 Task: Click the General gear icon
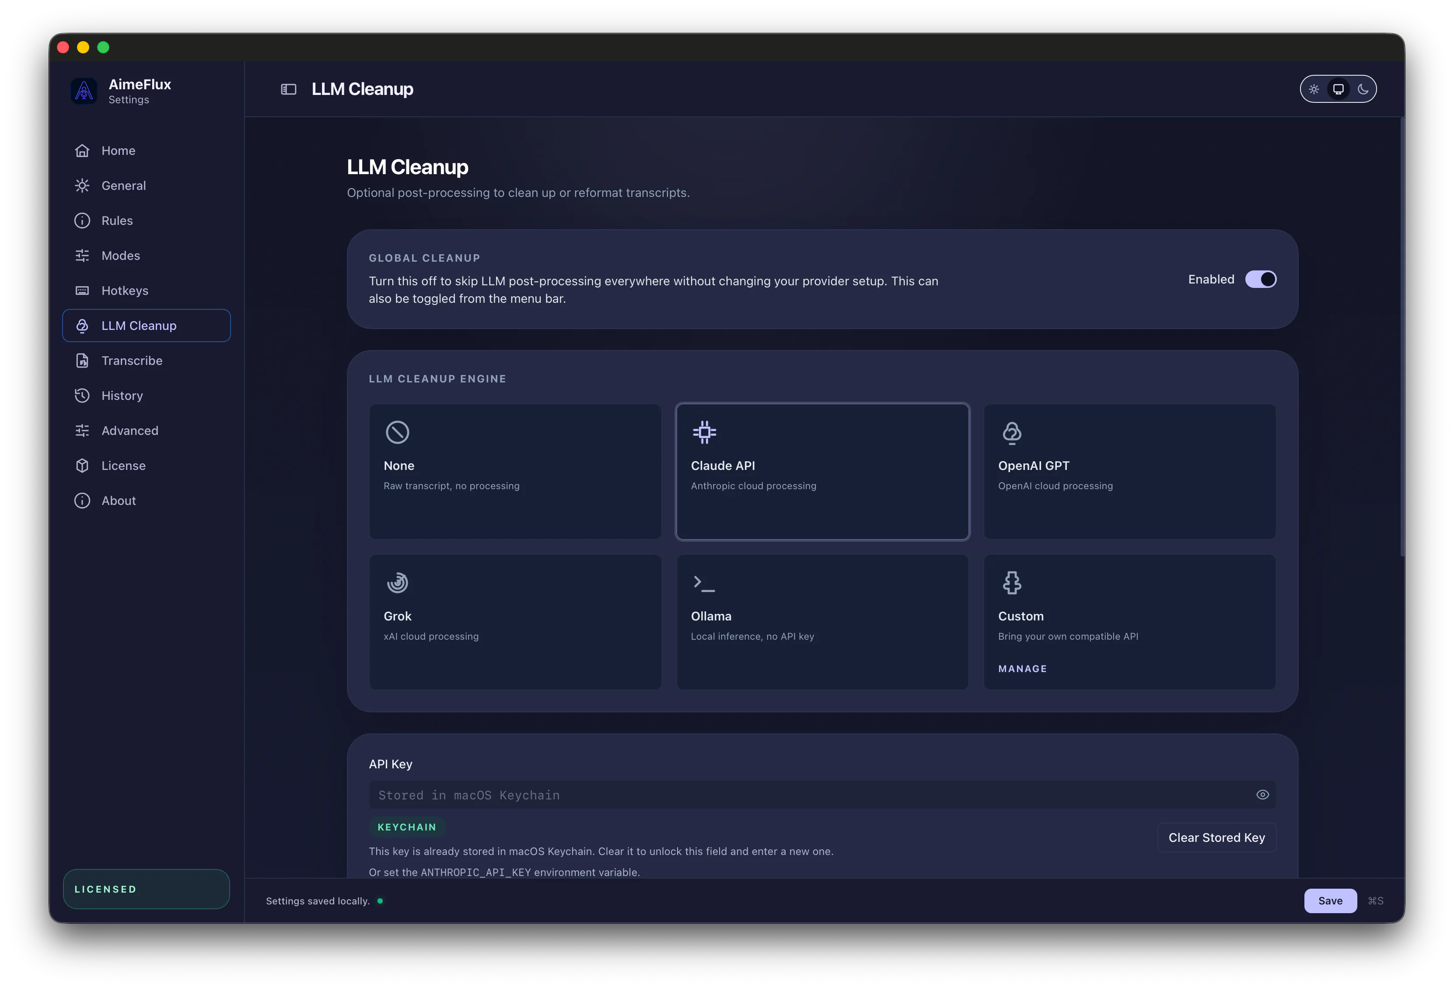pos(82,186)
